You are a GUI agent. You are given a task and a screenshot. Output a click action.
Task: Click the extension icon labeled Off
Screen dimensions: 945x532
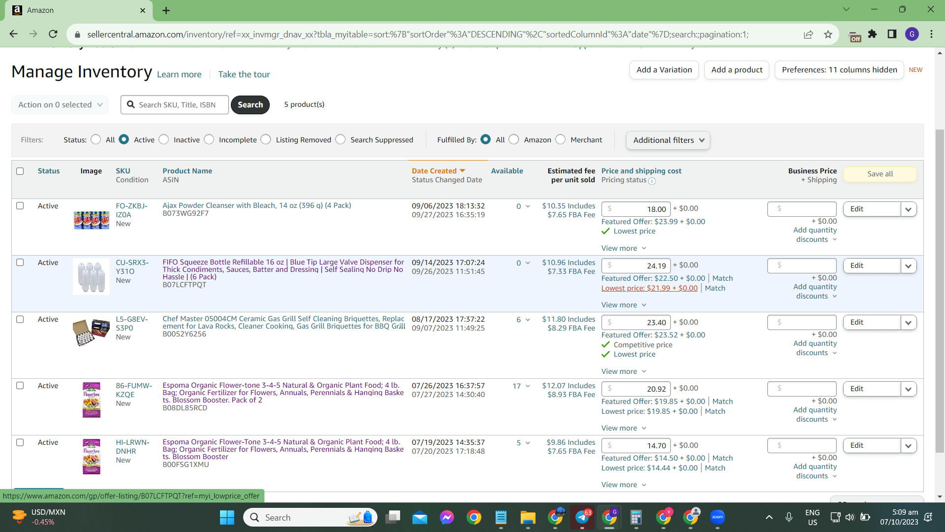pos(855,36)
